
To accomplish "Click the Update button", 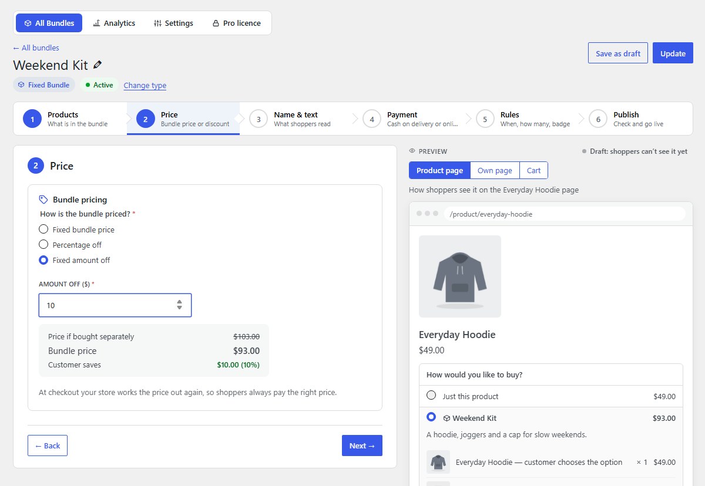I will (673, 53).
